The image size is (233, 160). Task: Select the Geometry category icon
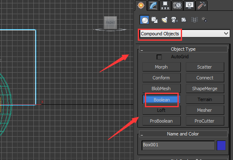(144, 20)
